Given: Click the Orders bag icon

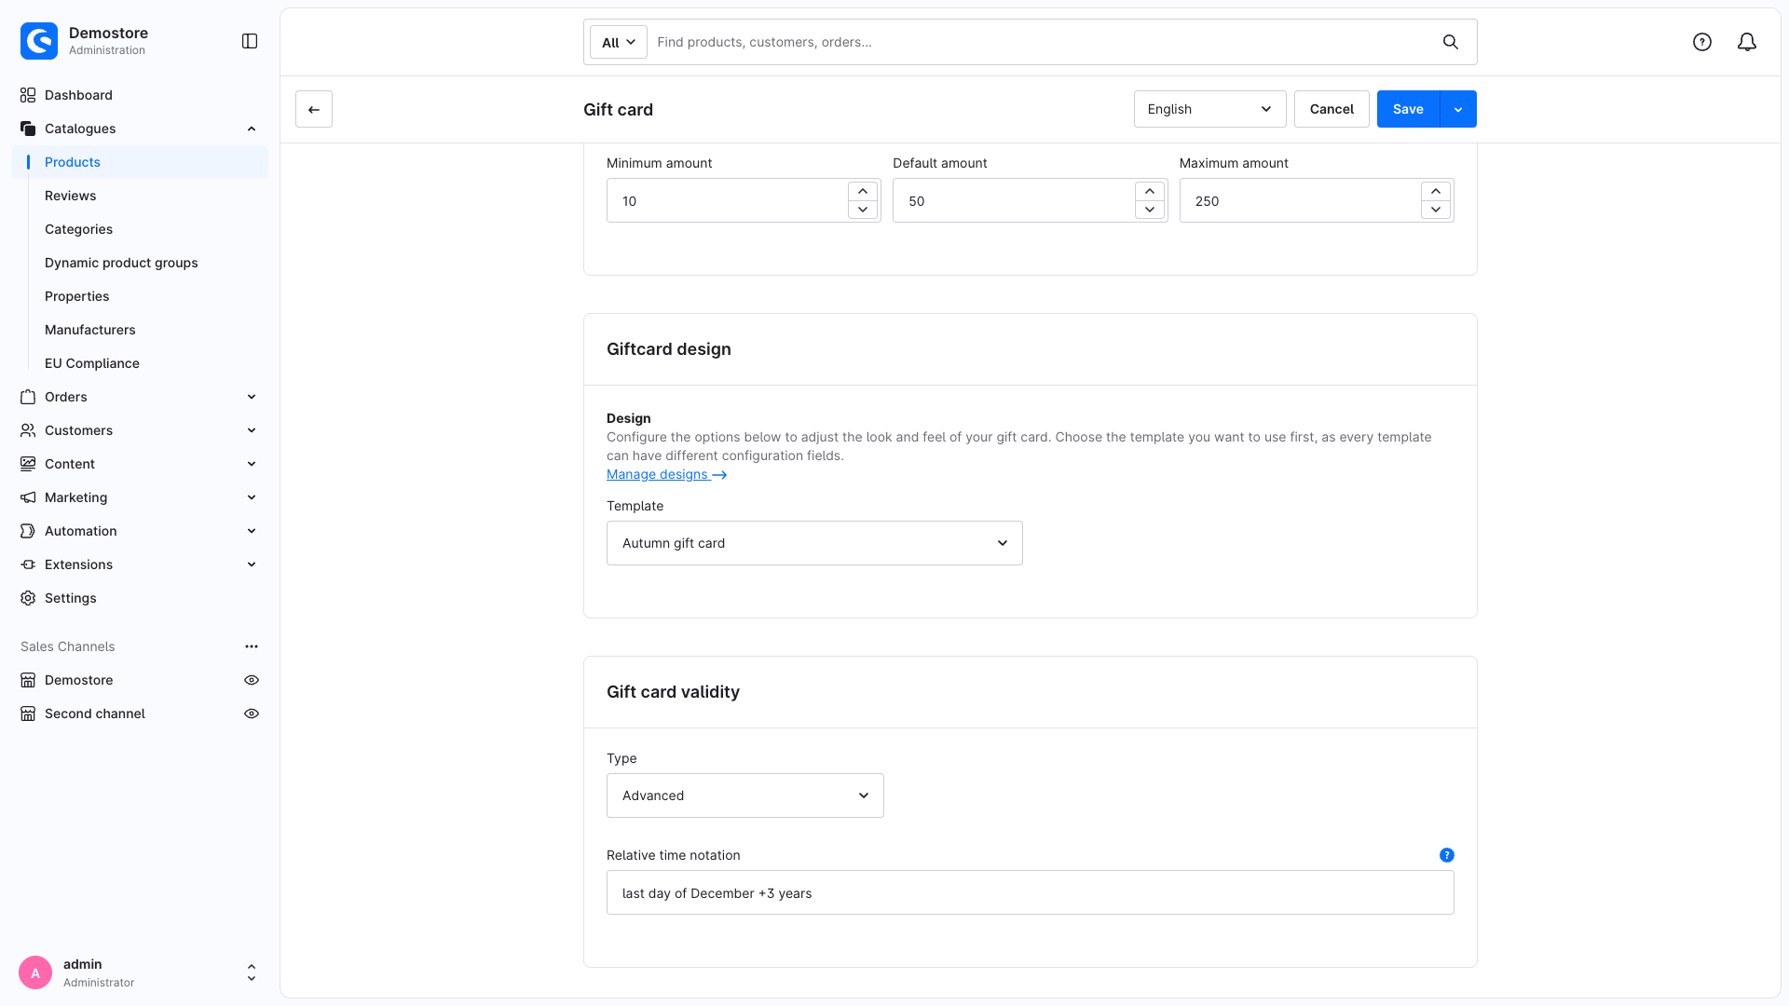Looking at the screenshot, I should tap(28, 397).
